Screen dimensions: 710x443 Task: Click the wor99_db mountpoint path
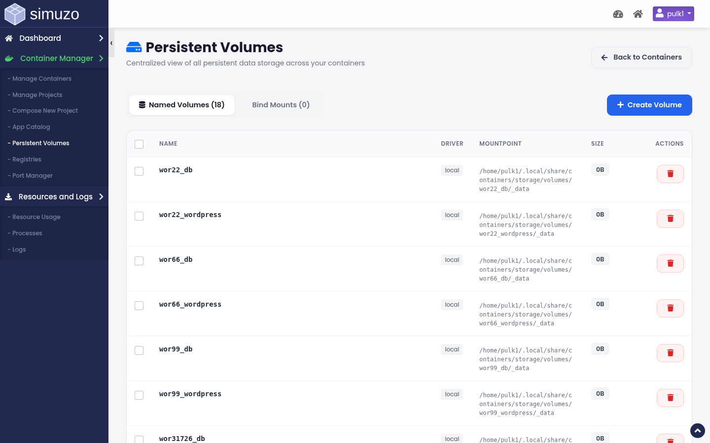click(526, 359)
